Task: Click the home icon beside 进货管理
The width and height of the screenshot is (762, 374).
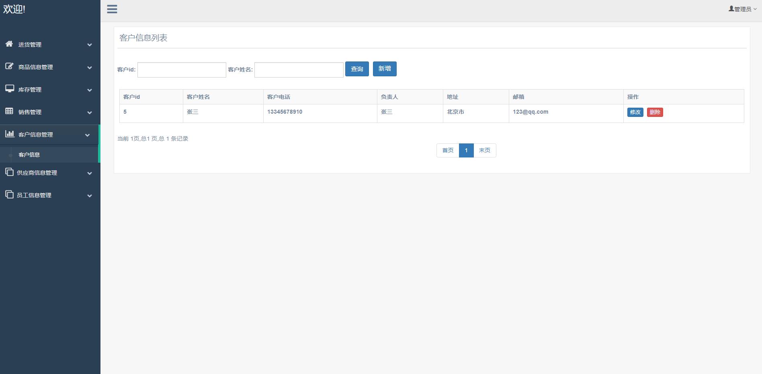Action: (9, 44)
